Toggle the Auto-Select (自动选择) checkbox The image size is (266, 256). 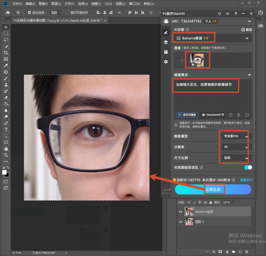click(x=29, y=13)
